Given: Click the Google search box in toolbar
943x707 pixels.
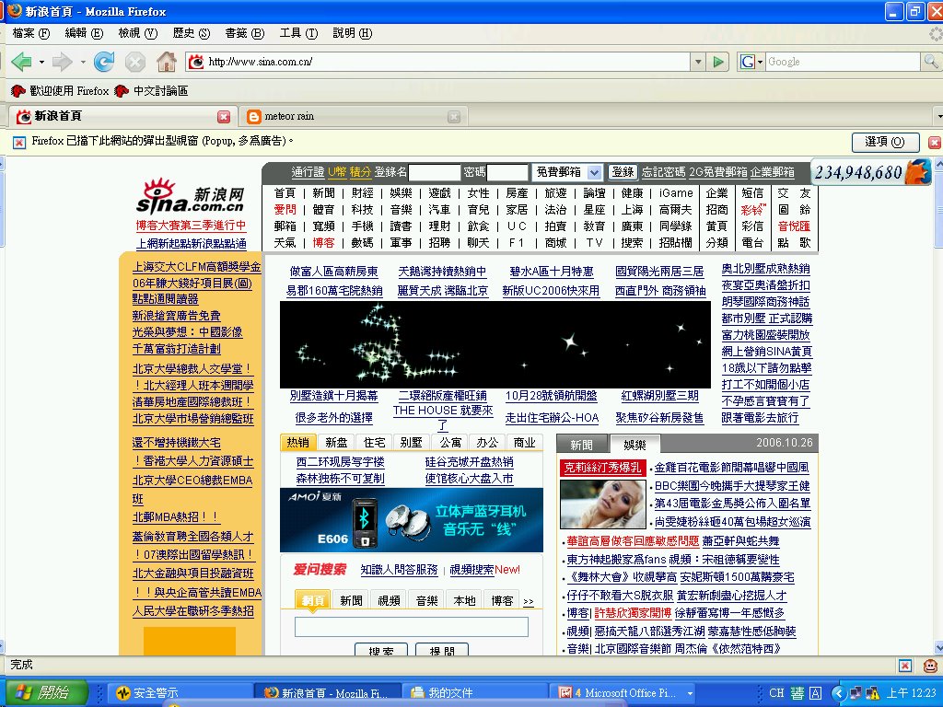Looking at the screenshot, I should (x=844, y=62).
